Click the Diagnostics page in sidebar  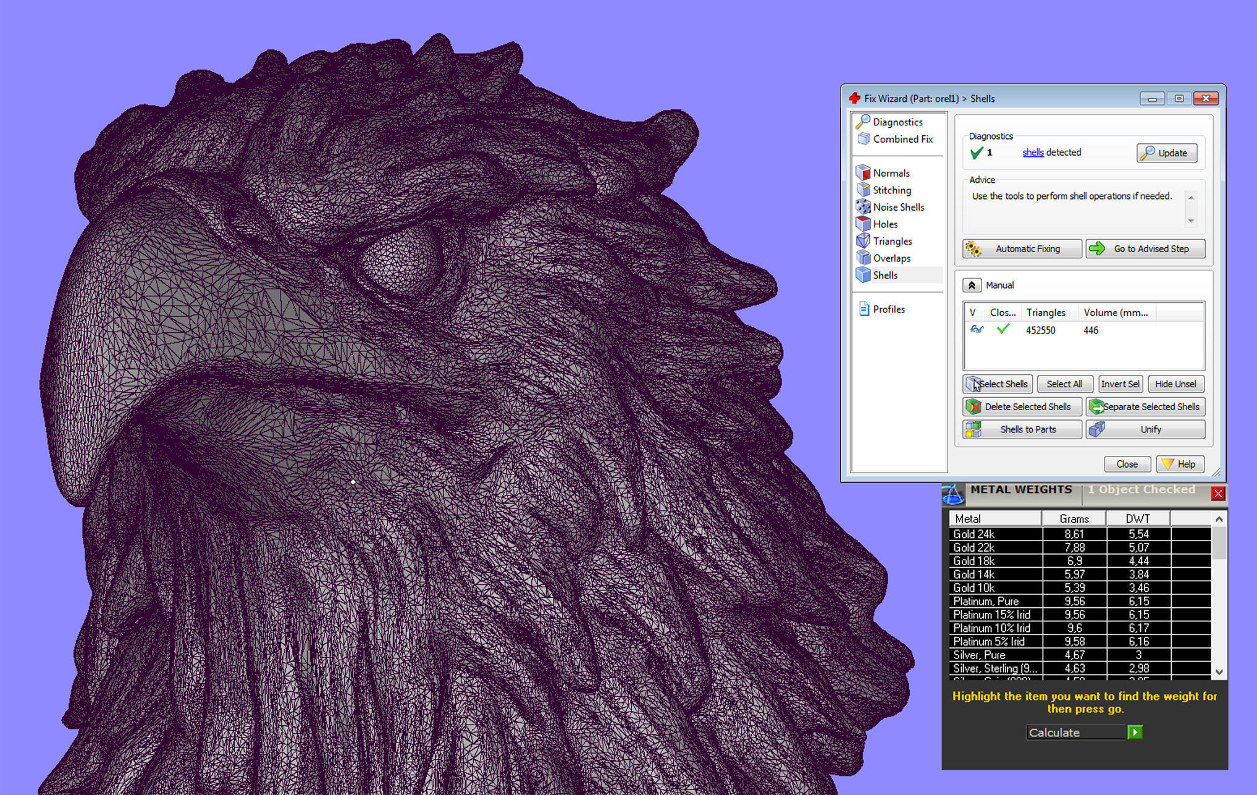pyautogui.click(x=897, y=122)
